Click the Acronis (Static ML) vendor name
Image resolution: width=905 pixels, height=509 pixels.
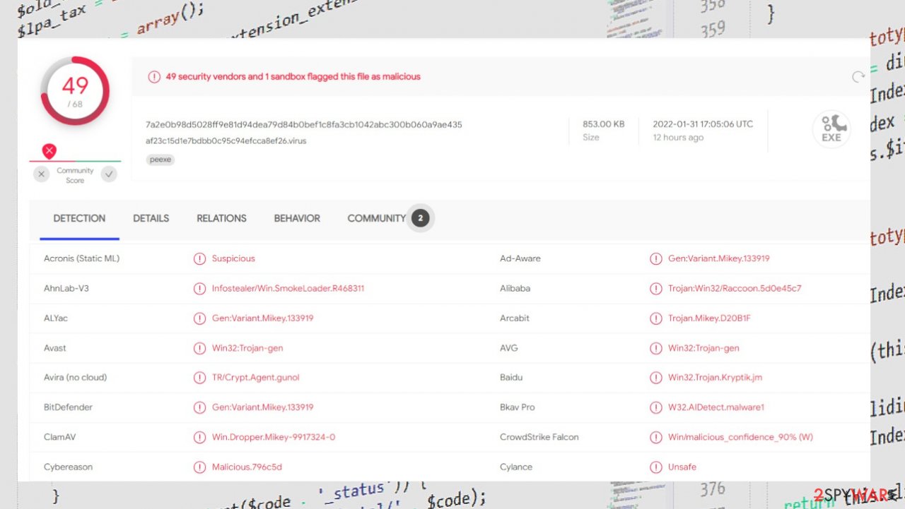tap(81, 258)
